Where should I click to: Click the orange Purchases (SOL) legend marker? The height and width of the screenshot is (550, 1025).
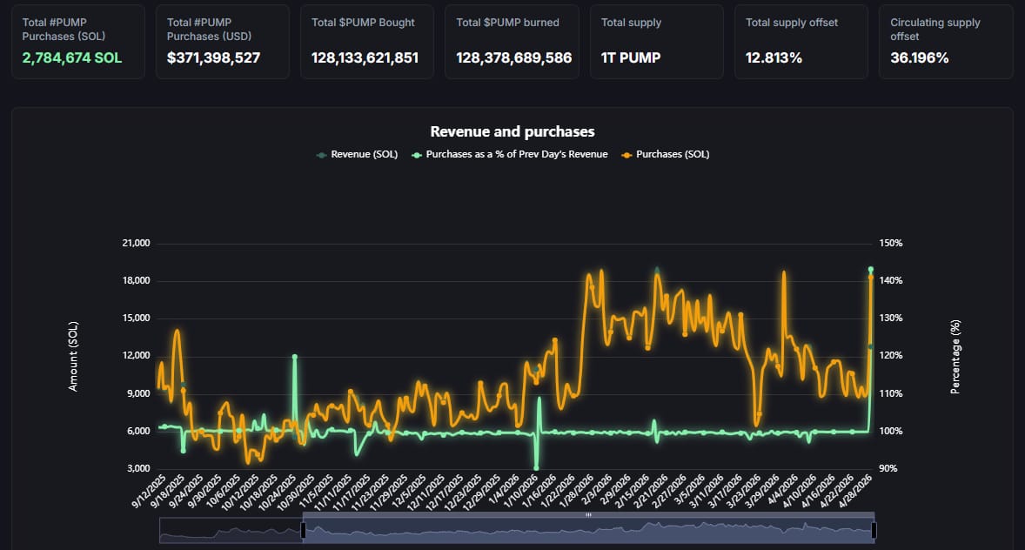tap(626, 155)
